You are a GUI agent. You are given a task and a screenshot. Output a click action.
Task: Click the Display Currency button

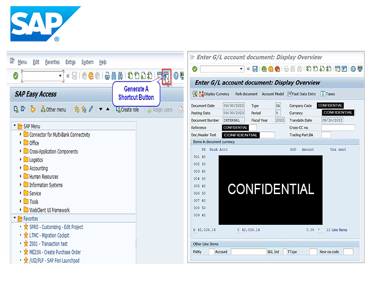click(214, 94)
